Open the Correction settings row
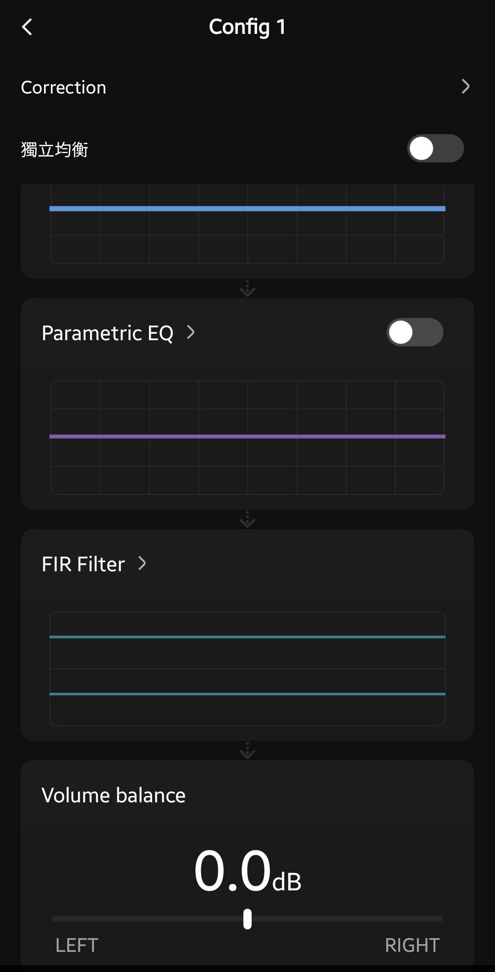495x972 pixels. [64, 88]
